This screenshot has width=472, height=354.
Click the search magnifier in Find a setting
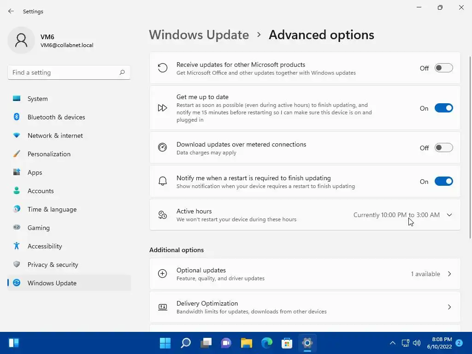122,72
